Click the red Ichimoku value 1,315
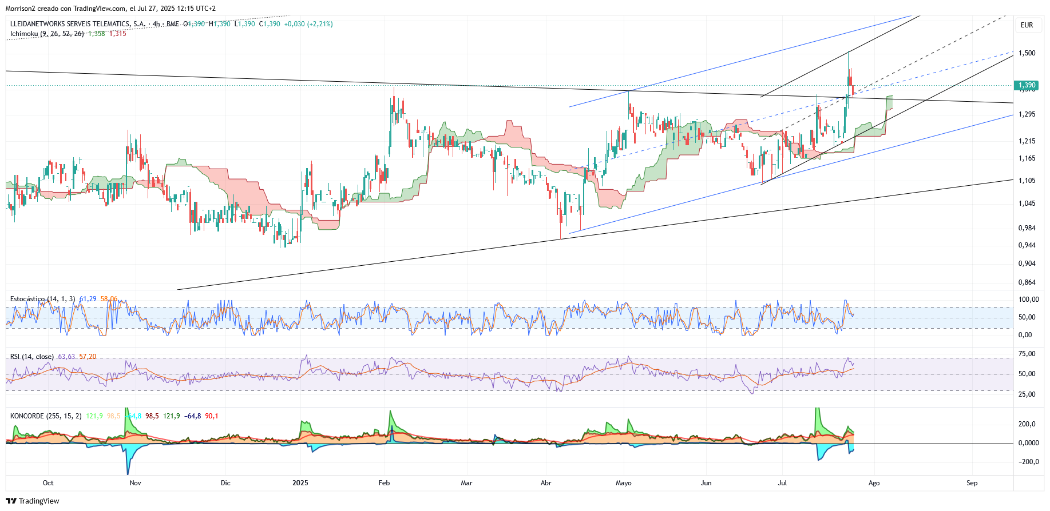 (x=118, y=34)
